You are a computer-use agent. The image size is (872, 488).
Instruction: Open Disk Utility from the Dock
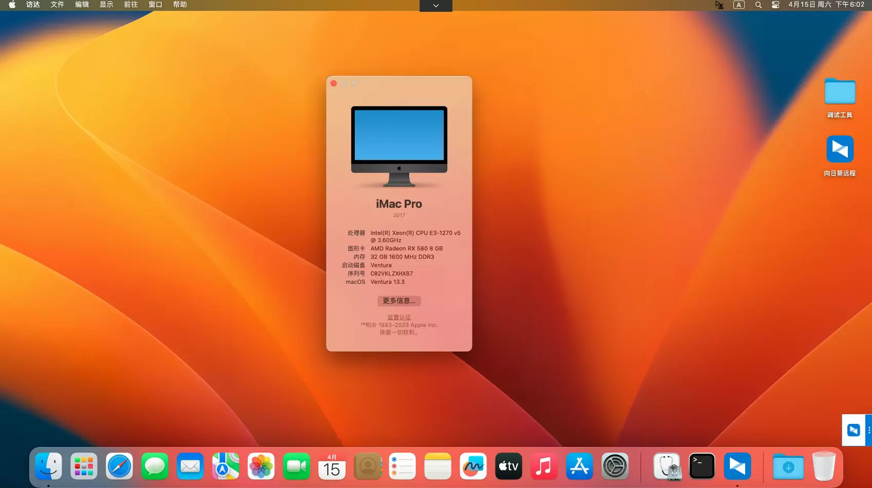[667, 466]
